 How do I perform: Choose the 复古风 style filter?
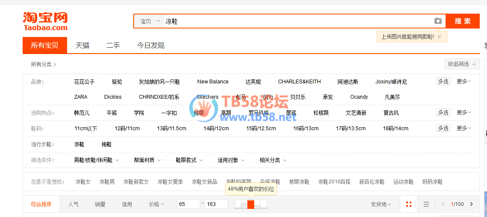(391, 113)
